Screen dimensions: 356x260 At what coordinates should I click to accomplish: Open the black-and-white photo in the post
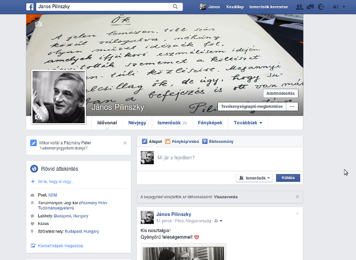(183, 253)
